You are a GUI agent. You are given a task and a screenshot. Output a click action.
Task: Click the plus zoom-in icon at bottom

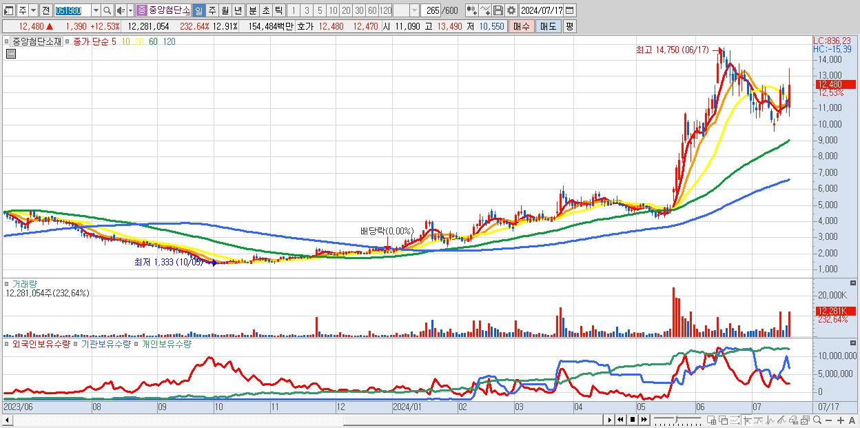[x=841, y=420]
